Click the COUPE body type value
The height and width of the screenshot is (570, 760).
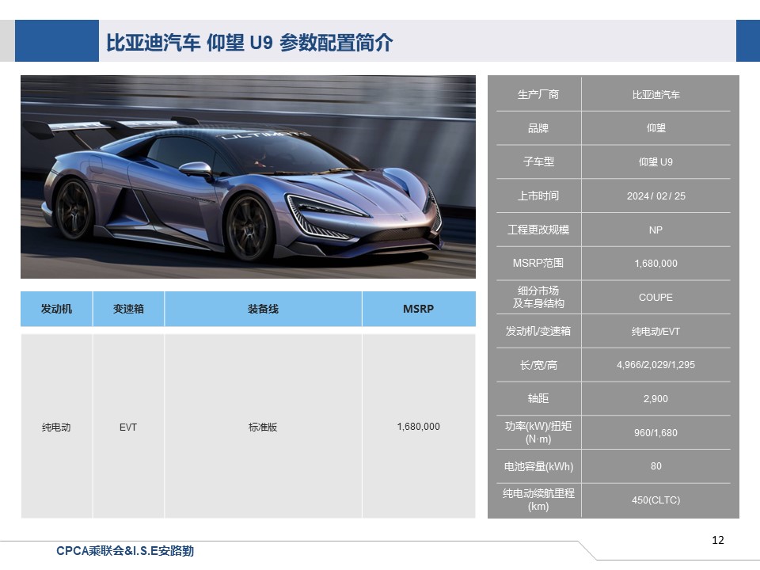coord(655,297)
